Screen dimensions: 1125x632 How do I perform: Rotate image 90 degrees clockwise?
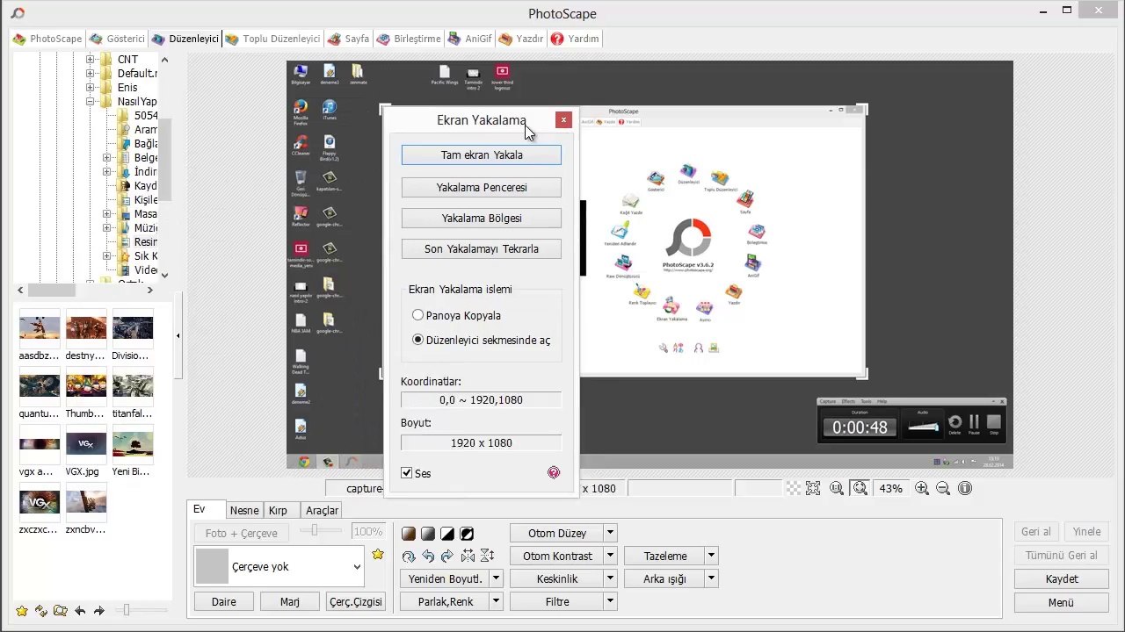point(447,556)
